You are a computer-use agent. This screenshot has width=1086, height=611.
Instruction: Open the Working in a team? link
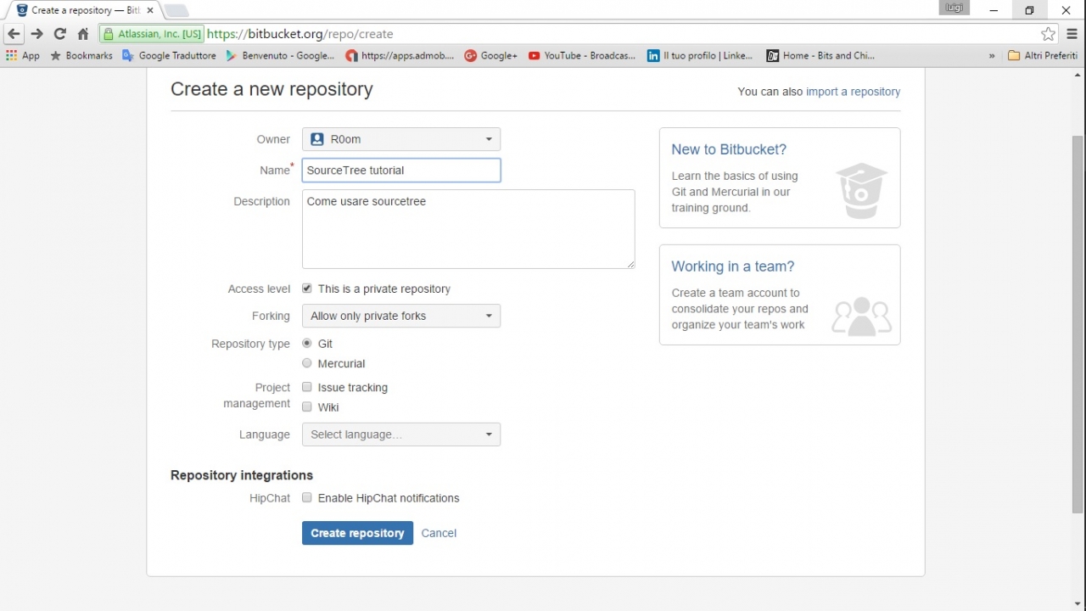tap(733, 266)
